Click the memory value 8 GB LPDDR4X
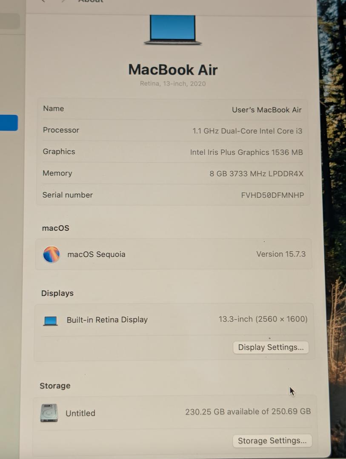Viewport: 346px width, 459px height. (256, 174)
